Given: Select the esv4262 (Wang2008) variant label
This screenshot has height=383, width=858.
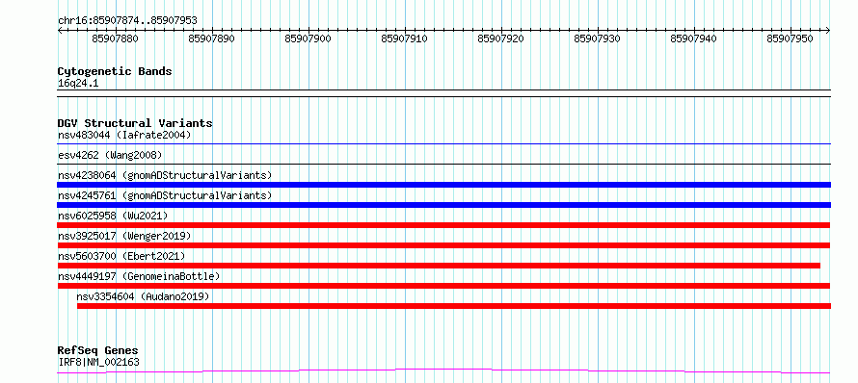Looking at the screenshot, I should pyautogui.click(x=110, y=155).
